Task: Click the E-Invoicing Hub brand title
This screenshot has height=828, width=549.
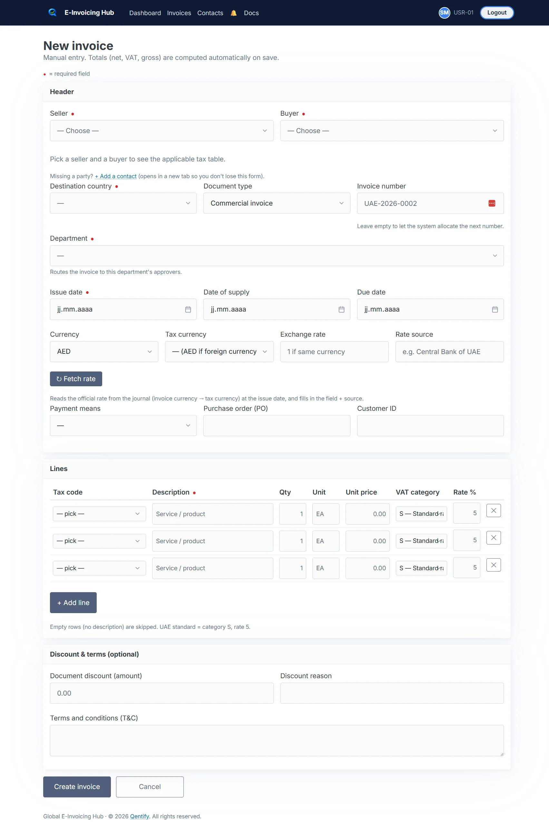Action: (x=89, y=13)
